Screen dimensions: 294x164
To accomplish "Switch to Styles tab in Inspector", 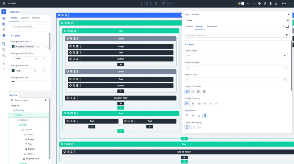I will 14,18.
